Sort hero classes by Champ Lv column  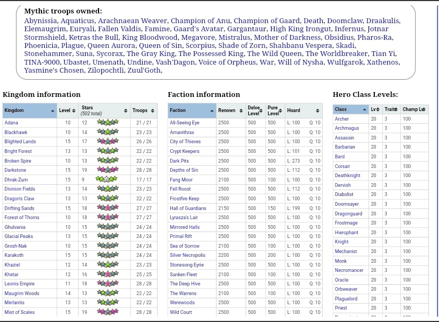(x=414, y=109)
